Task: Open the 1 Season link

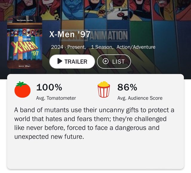Action: tap(101, 47)
